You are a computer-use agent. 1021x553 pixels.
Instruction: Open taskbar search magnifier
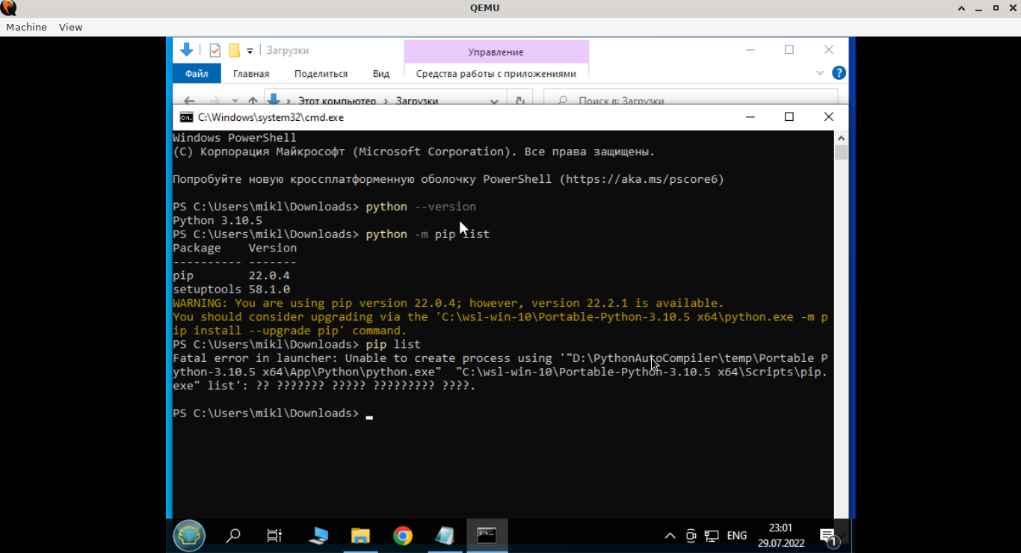click(233, 535)
